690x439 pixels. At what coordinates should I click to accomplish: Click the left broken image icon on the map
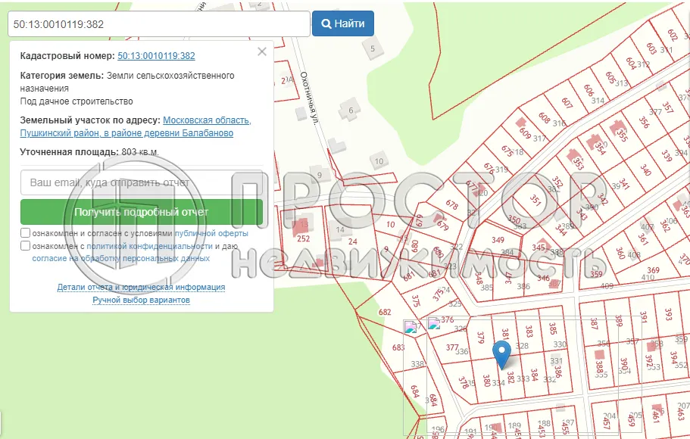point(411,327)
